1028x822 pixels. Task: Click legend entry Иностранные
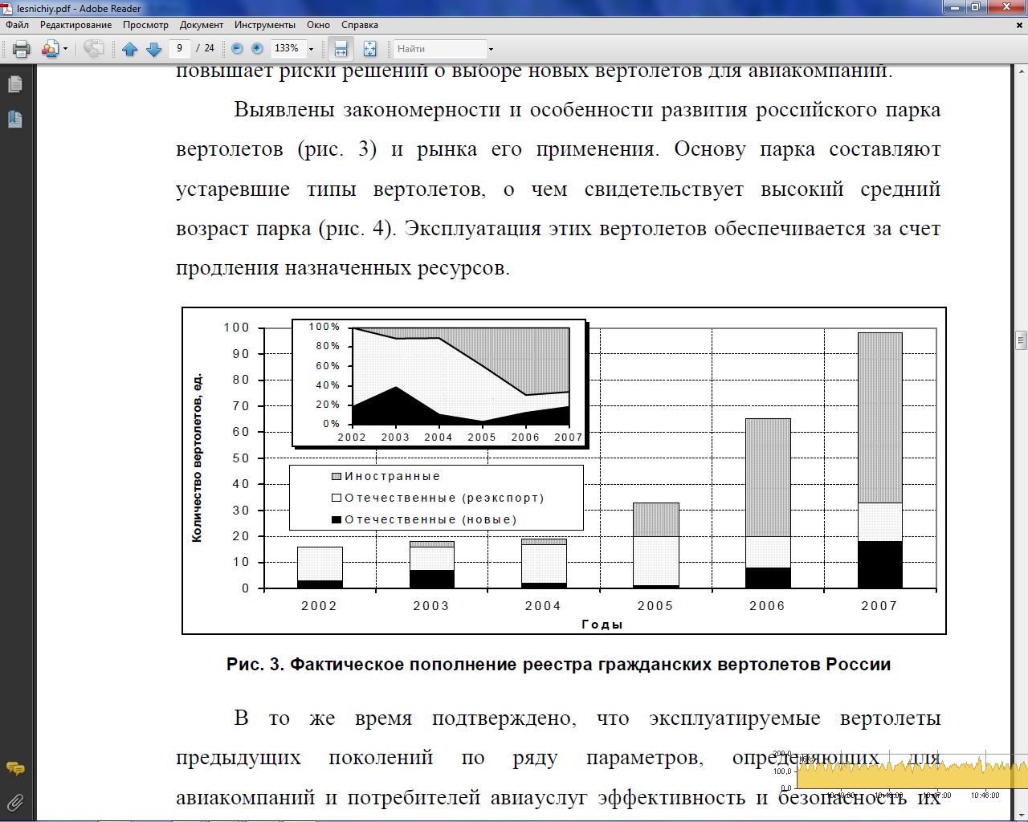tap(386, 476)
